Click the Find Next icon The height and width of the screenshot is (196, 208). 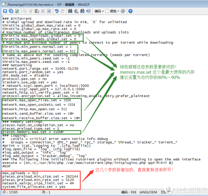click(x=83, y=11)
